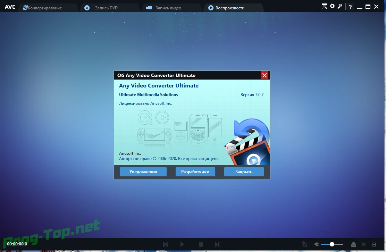Image resolution: width=386 pixels, height=252 pixels.
Task: Click the clapperboard app logo in dialog
Action: click(x=247, y=142)
